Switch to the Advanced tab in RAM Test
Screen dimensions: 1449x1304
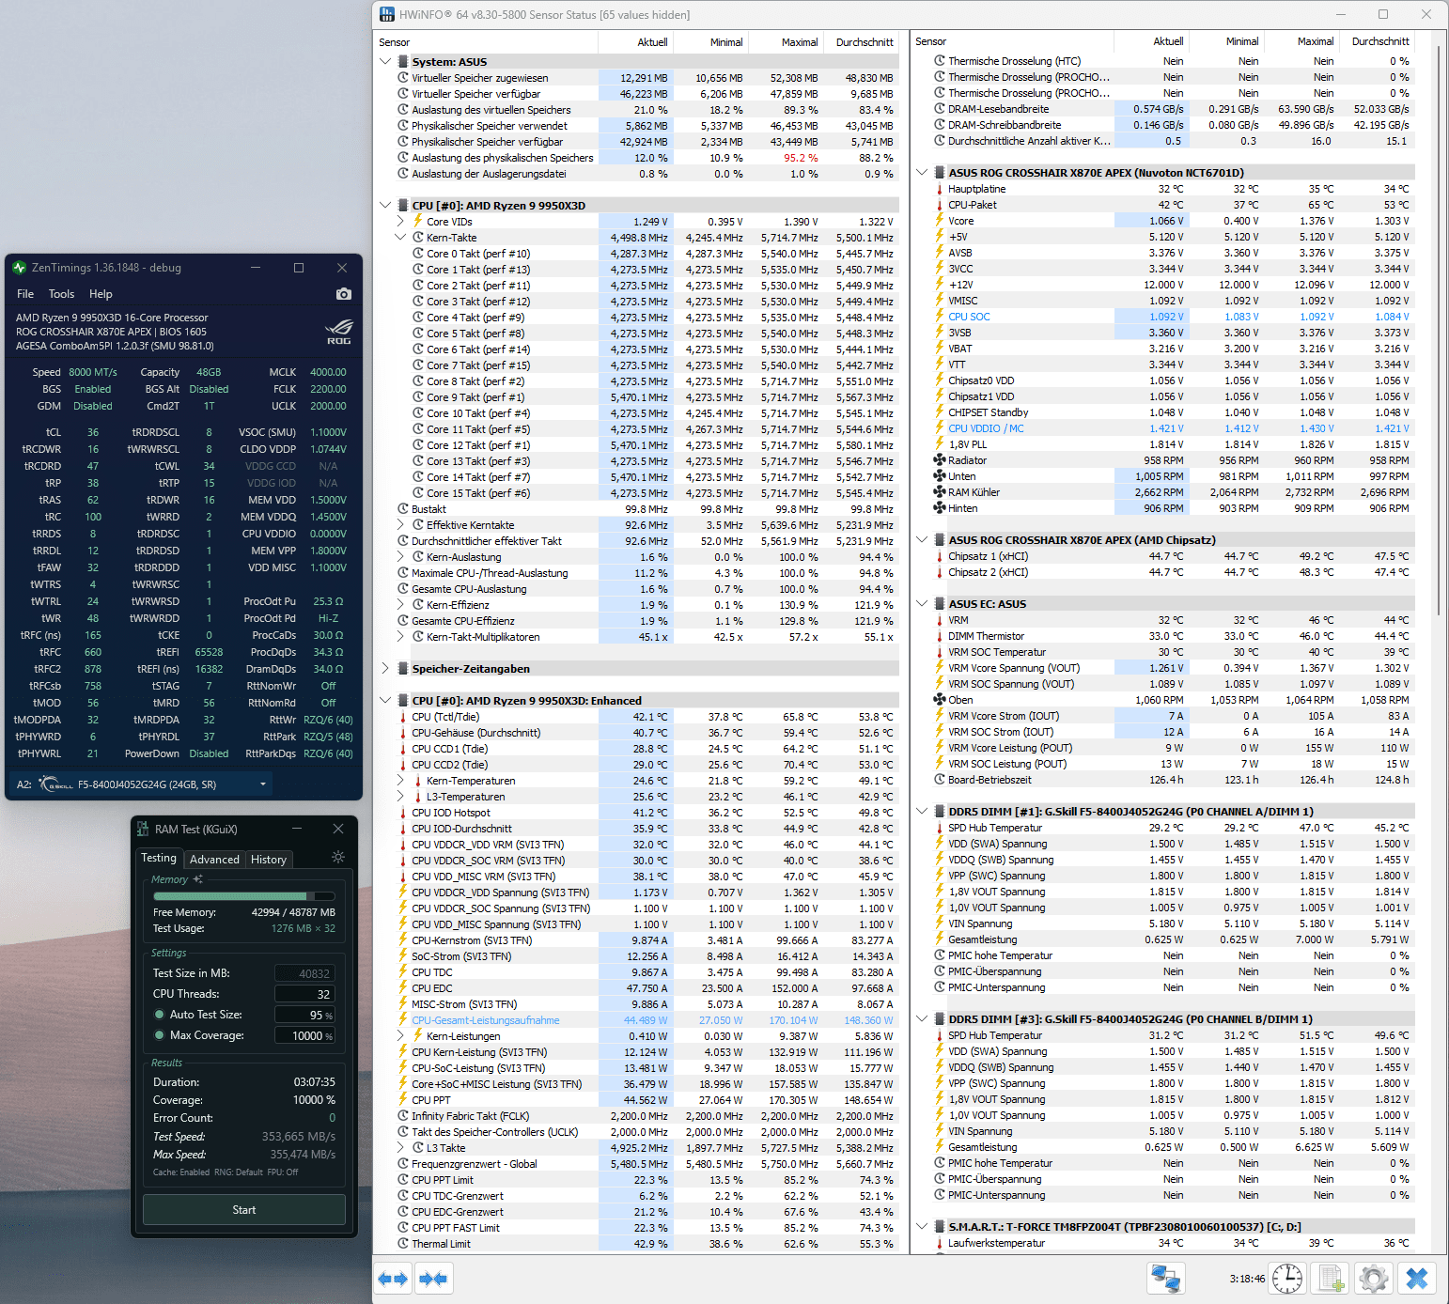point(214,860)
